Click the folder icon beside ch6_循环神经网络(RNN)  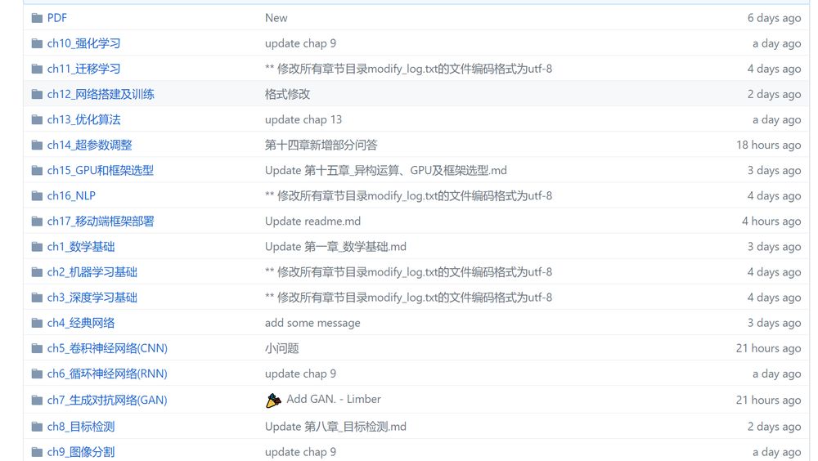click(37, 374)
